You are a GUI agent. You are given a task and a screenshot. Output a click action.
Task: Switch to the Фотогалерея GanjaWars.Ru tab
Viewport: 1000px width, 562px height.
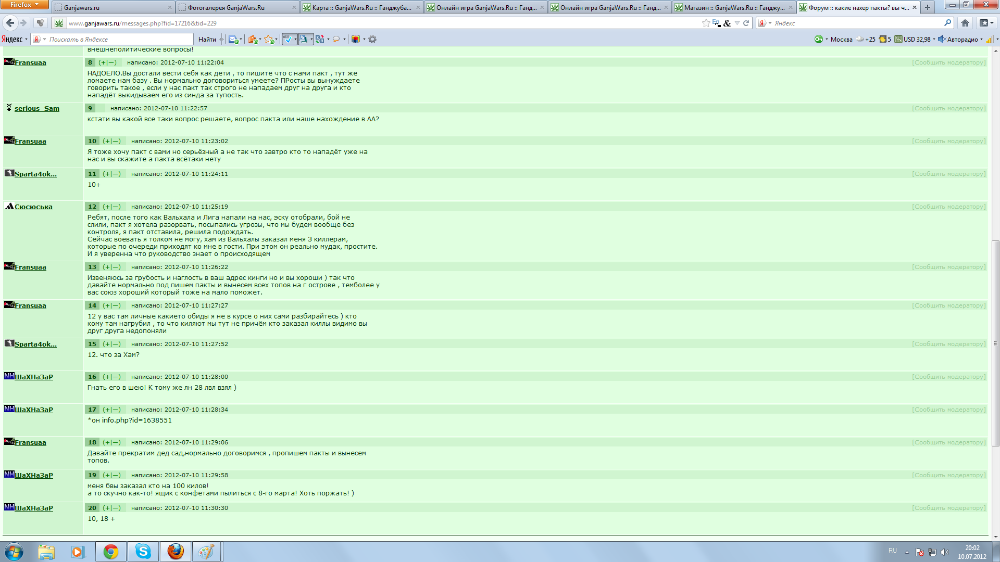[226, 7]
